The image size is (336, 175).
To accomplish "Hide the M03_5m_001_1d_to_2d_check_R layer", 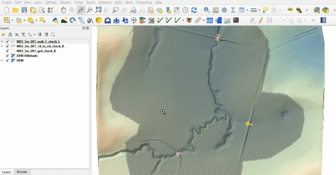I will (8, 46).
